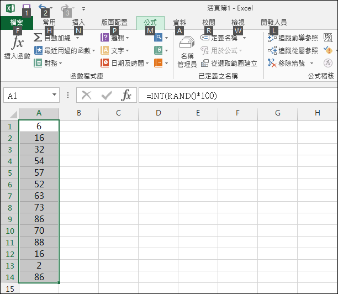Select cell A11 with value 88
This screenshot has height=294, width=338.
coord(39,242)
